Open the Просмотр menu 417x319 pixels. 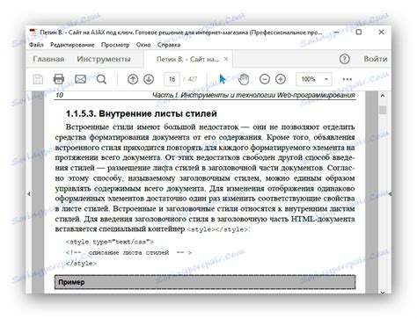pos(115,45)
